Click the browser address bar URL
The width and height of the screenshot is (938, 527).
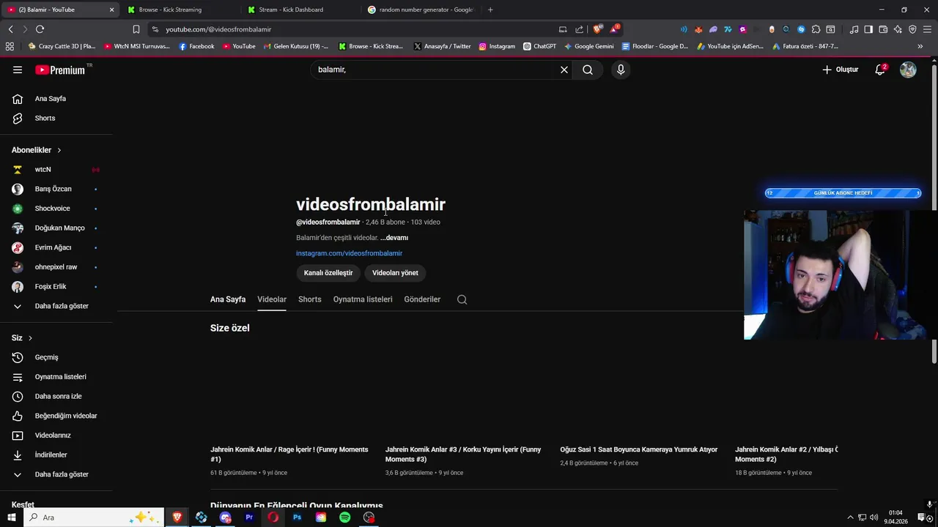(218, 29)
